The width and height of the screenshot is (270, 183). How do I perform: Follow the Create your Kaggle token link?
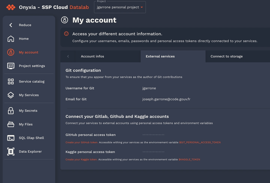click(81, 160)
